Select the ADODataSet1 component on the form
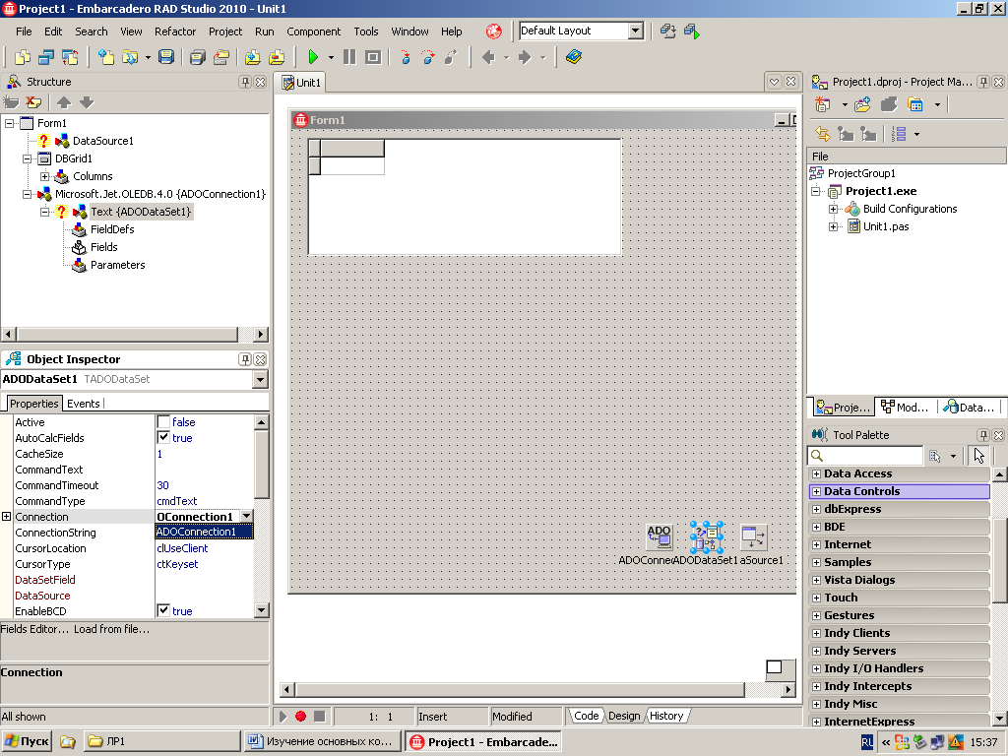The height and width of the screenshot is (756, 1008). click(707, 537)
